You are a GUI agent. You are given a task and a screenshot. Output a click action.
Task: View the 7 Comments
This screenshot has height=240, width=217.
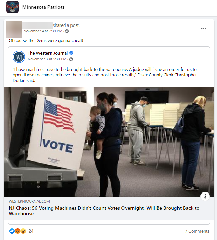click(197, 231)
